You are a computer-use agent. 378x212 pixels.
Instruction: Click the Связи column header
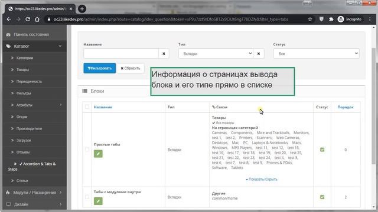[220, 107]
